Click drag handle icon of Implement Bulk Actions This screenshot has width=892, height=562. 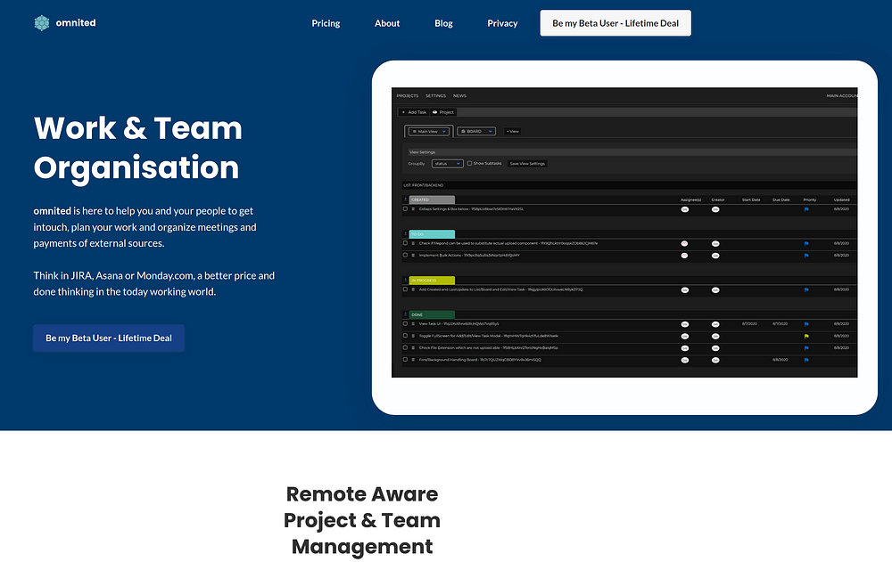413,255
